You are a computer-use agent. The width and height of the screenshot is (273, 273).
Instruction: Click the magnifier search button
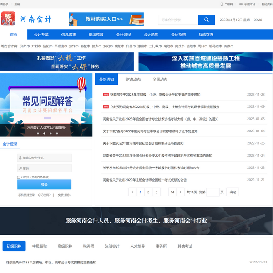coord(207,20)
